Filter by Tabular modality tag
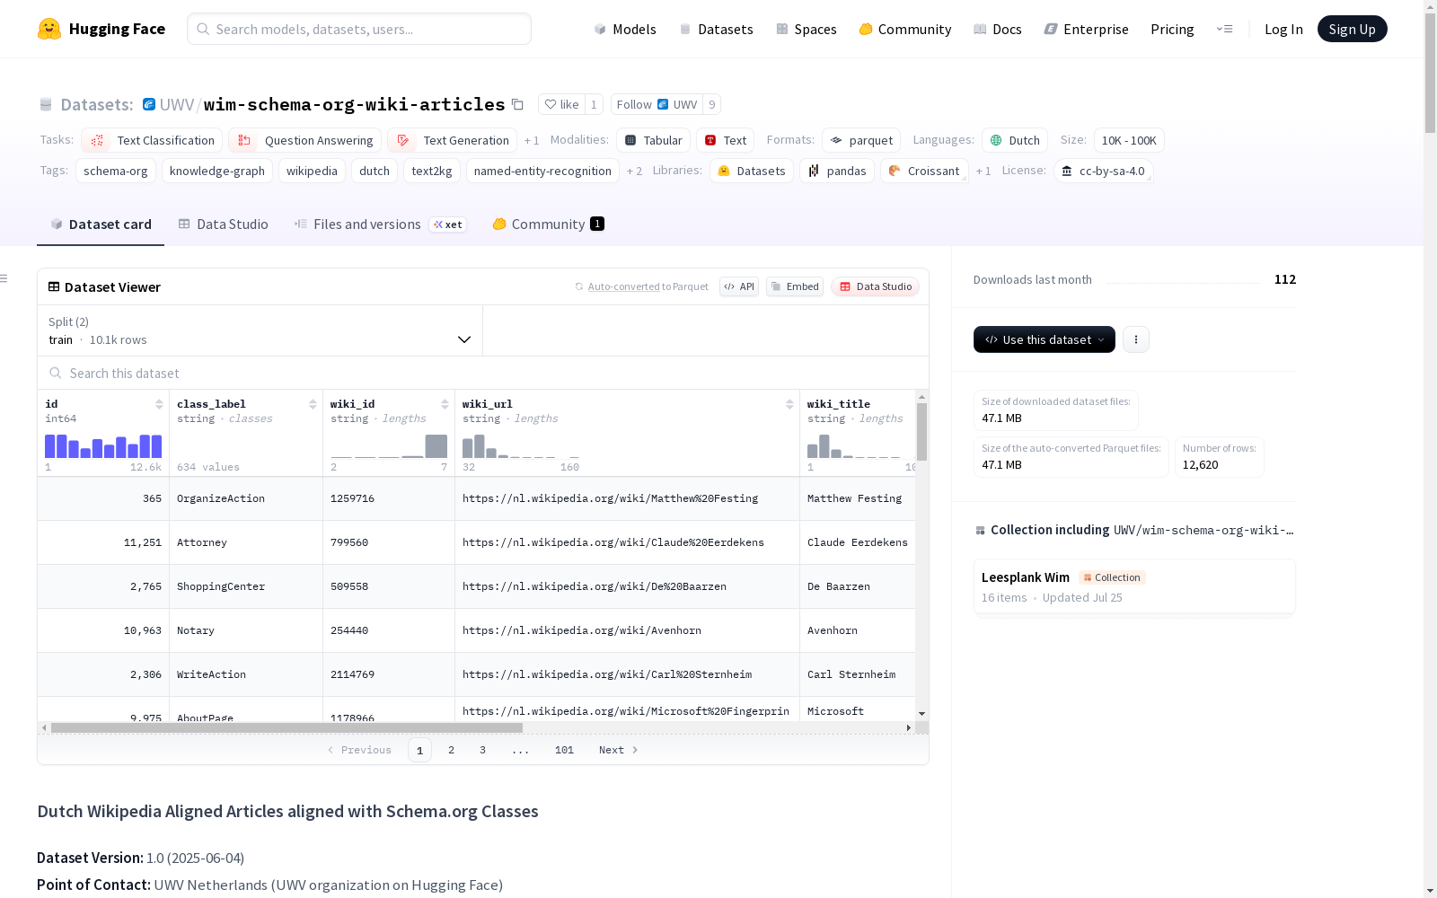 654,140
